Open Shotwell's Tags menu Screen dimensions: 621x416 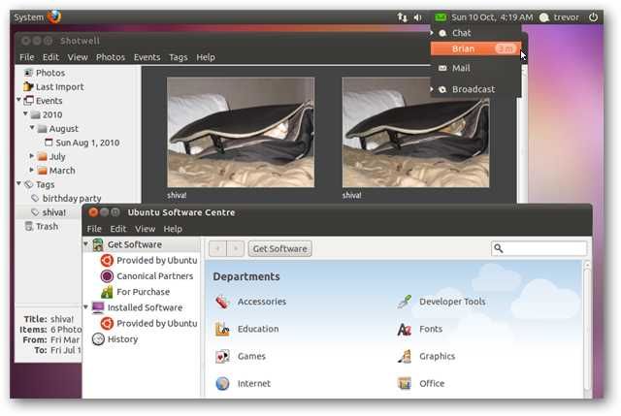point(179,57)
